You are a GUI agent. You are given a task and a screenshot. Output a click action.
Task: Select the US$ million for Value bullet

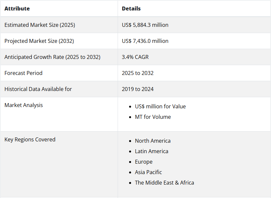click(160, 106)
